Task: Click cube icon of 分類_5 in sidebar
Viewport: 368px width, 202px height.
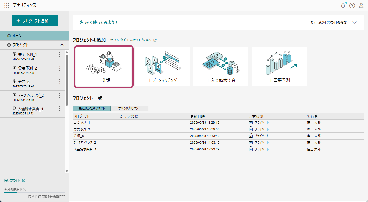Action: (14, 81)
